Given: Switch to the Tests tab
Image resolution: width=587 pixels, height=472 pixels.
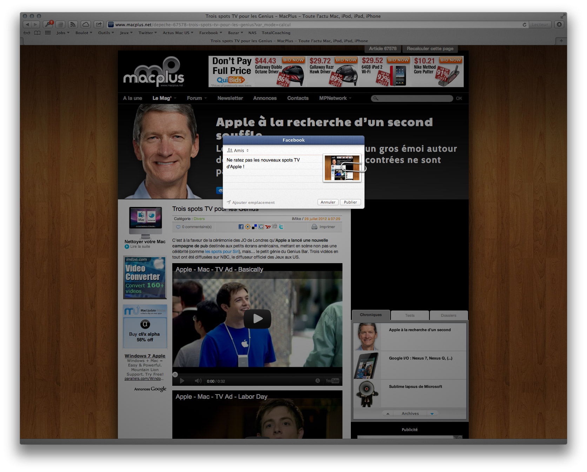Looking at the screenshot, I should pos(410,315).
